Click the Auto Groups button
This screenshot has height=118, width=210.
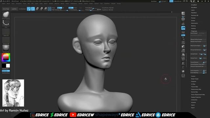coord(194,33)
